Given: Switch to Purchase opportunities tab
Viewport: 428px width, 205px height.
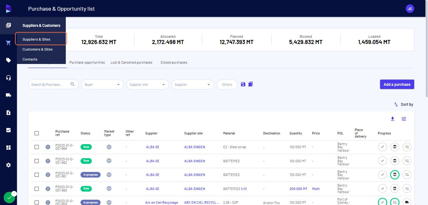Looking at the screenshot, I should coord(87,62).
